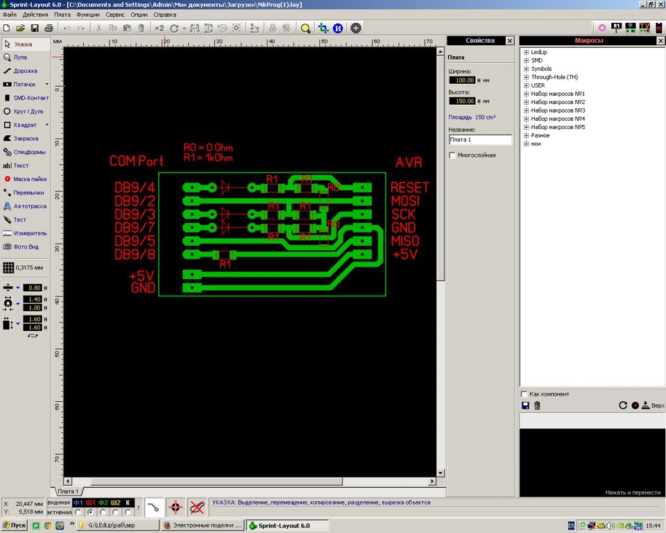The image size is (666, 533).
Task: Click the Верх button in macros panel
Action: 654,405
